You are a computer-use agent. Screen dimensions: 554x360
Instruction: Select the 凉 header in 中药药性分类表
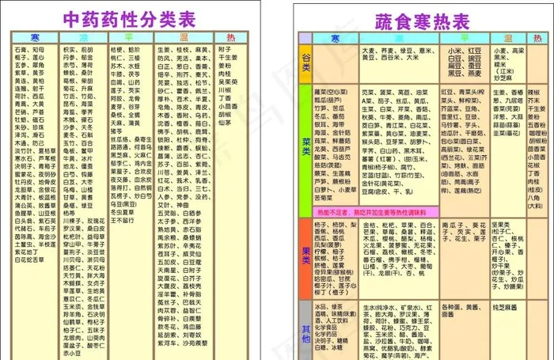(83, 37)
